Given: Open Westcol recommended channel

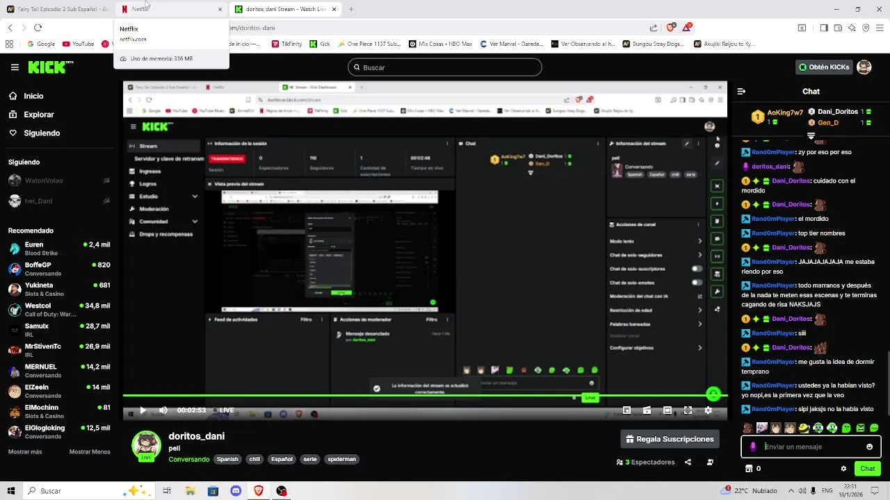Looking at the screenshot, I should pos(59,310).
